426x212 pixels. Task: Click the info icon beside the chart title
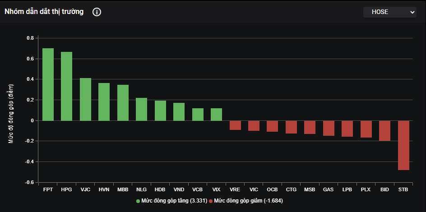(x=97, y=12)
